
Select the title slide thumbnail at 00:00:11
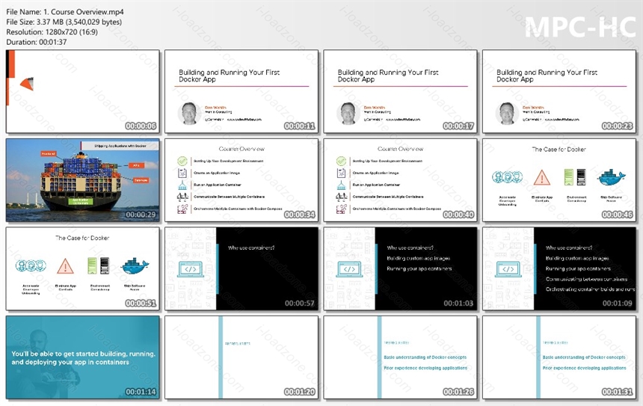[241, 91]
